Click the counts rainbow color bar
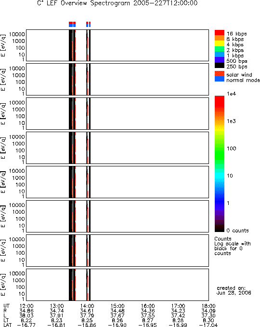The image size is (260, 327). point(220,164)
